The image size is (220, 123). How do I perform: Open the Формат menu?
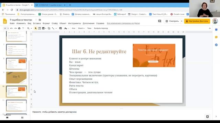point(46,24)
